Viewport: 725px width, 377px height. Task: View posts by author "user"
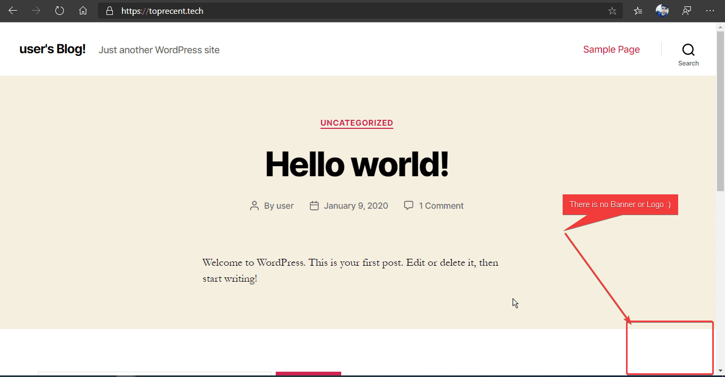285,206
